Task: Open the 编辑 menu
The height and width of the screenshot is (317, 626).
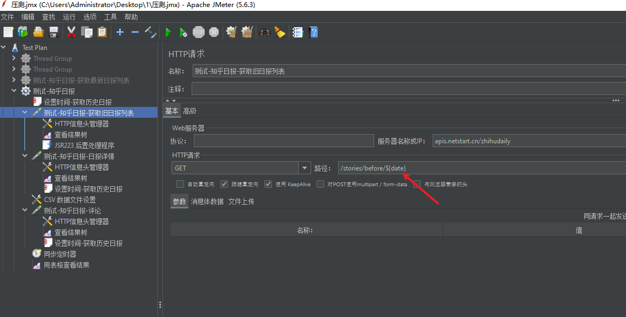Action: point(28,17)
